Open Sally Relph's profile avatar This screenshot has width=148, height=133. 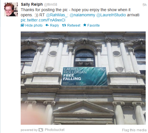point(11,9)
